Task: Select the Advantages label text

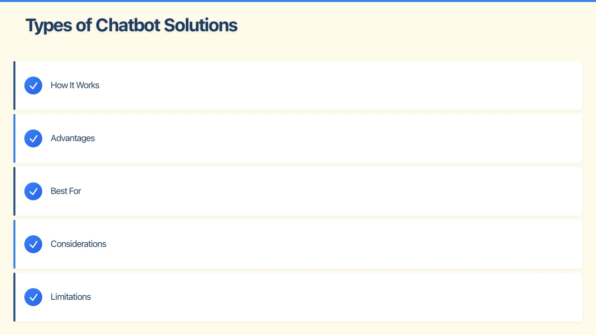Action: [73, 138]
